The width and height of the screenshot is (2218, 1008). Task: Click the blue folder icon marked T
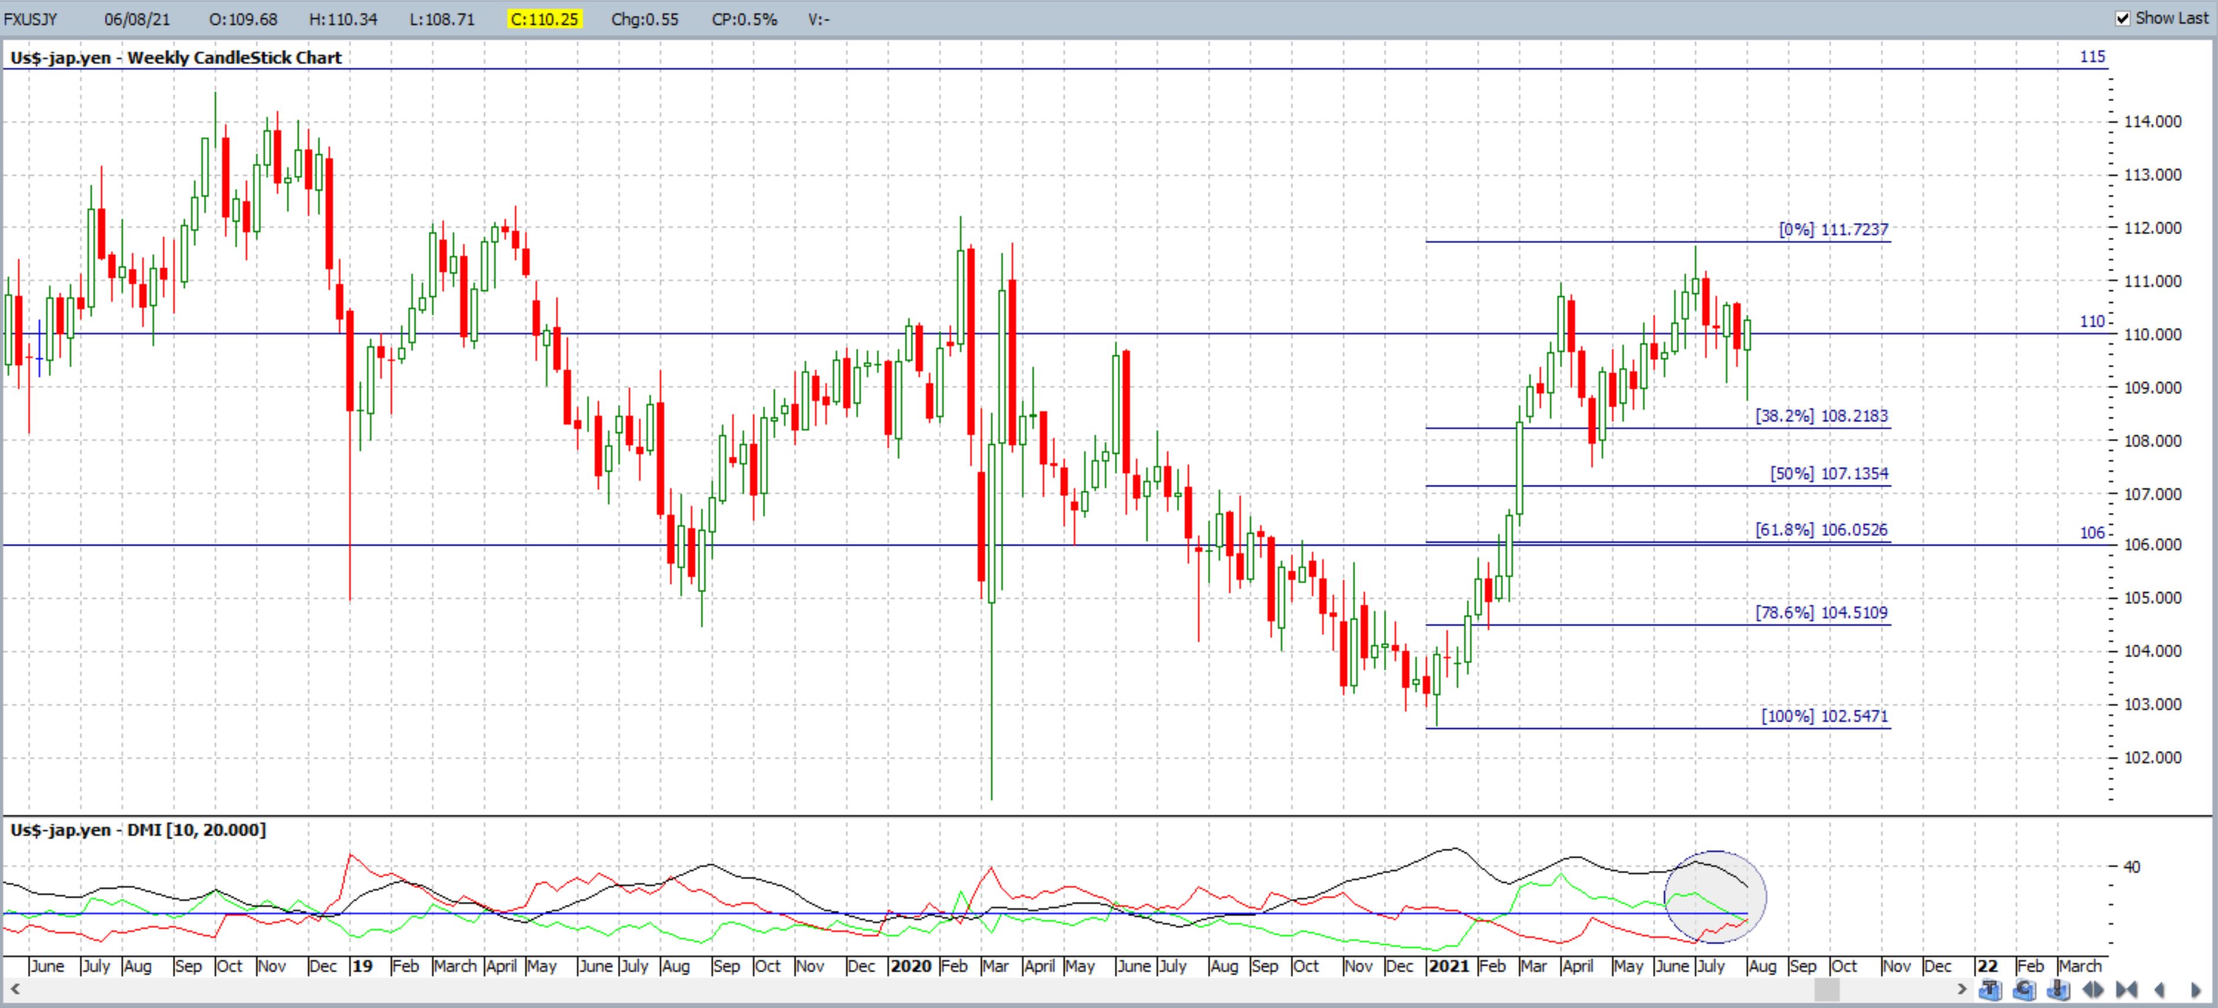1991,990
